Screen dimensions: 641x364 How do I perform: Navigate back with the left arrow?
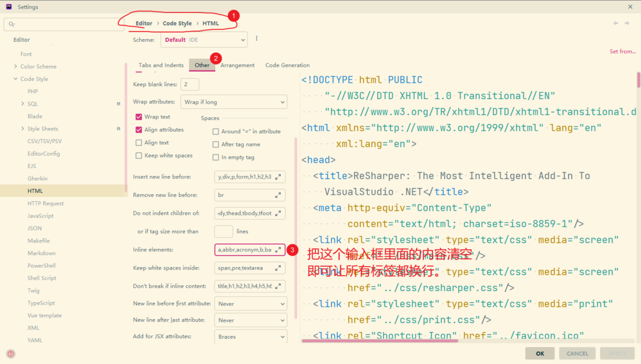(x=616, y=23)
